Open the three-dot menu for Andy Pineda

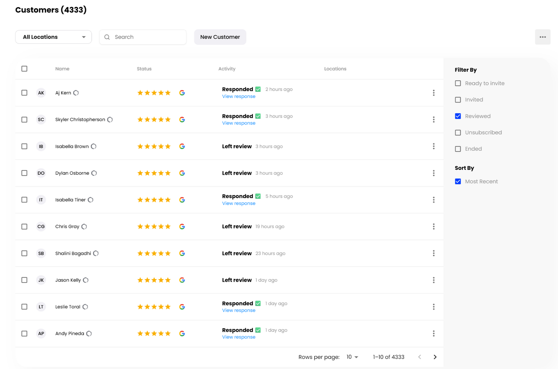point(433,334)
